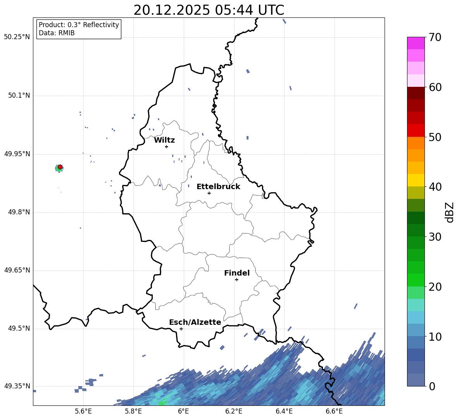459x419 pixels.
Task: Click the dBZ colorbar axis label
Action: (449, 212)
